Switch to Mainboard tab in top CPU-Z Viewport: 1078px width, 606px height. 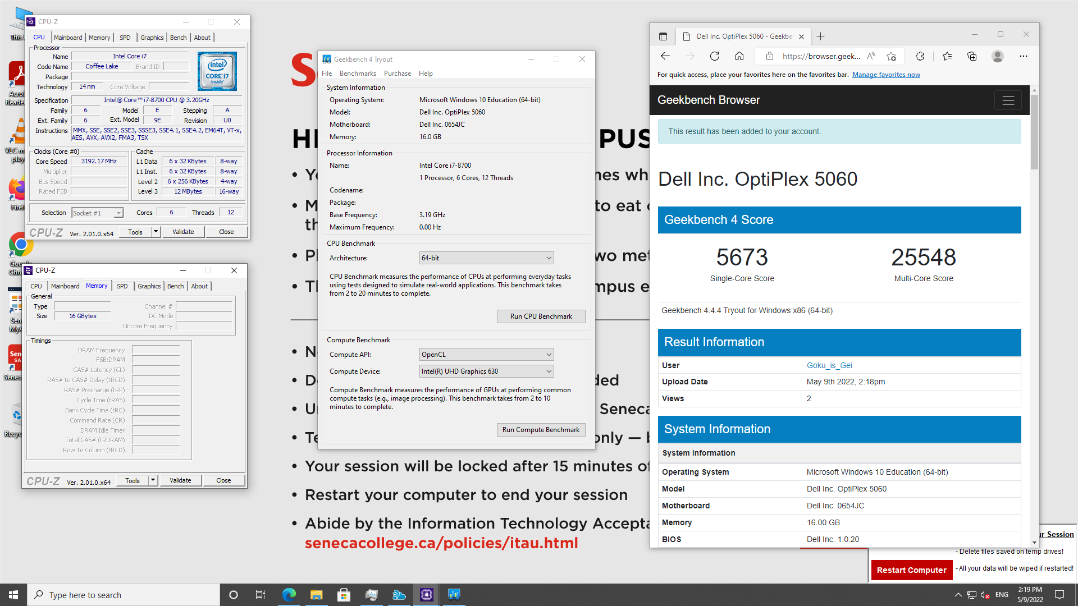click(68, 38)
